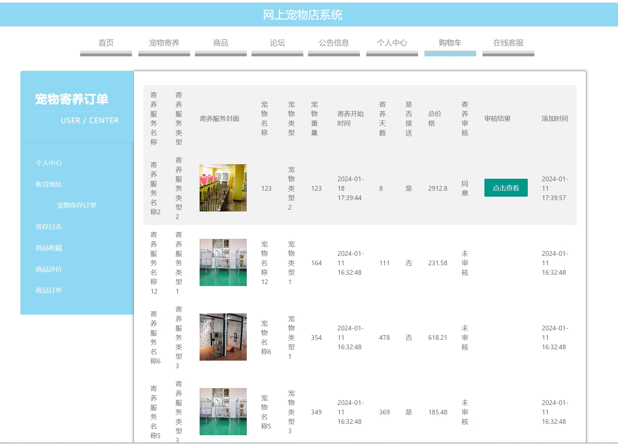Click cover image of 寄养服务名称12 row
This screenshot has width=618, height=444.
(x=223, y=262)
